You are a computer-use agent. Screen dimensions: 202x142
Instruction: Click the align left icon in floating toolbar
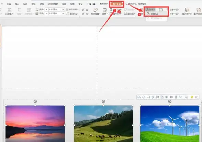click(139, 97)
